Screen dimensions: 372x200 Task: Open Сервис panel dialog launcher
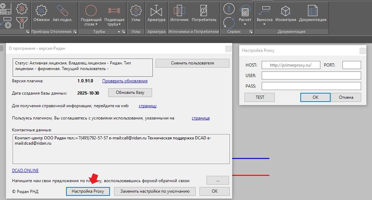click(x=251, y=32)
